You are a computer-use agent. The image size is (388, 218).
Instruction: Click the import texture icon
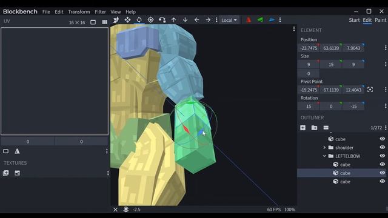(x=5, y=173)
